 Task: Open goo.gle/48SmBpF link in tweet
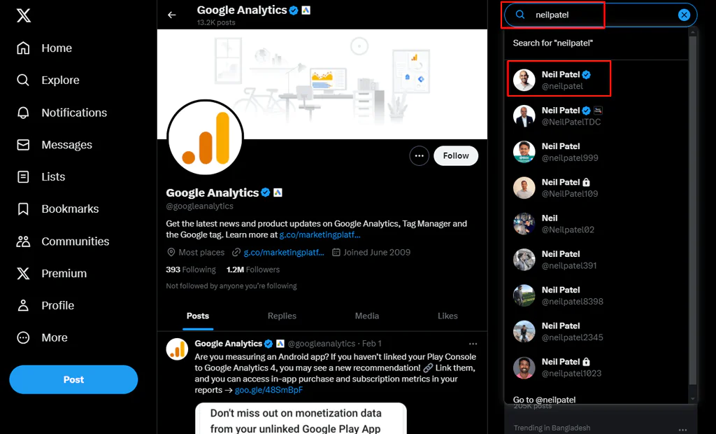tap(268, 390)
